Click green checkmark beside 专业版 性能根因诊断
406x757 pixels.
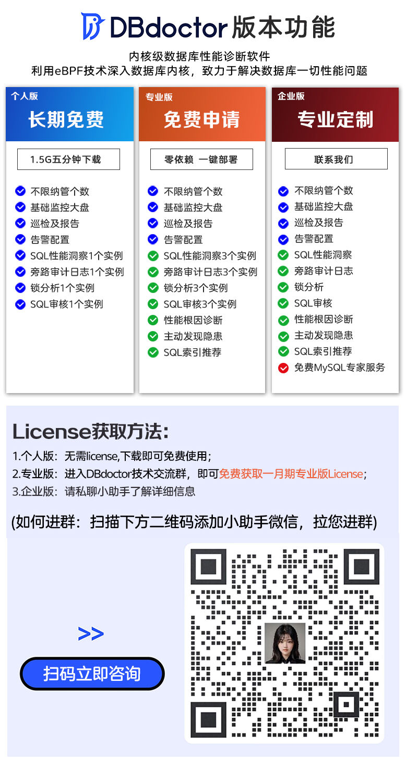[153, 320]
